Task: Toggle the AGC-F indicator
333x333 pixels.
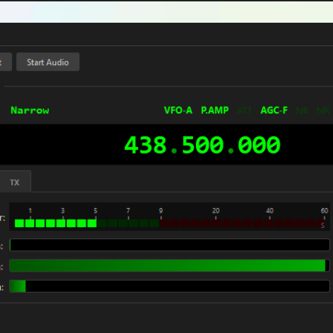Action: coord(274,110)
